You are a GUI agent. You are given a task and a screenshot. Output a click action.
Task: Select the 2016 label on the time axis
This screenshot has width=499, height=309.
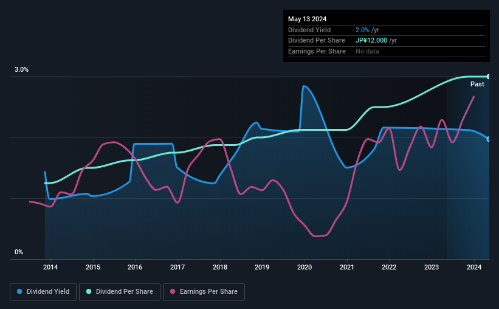point(135,267)
